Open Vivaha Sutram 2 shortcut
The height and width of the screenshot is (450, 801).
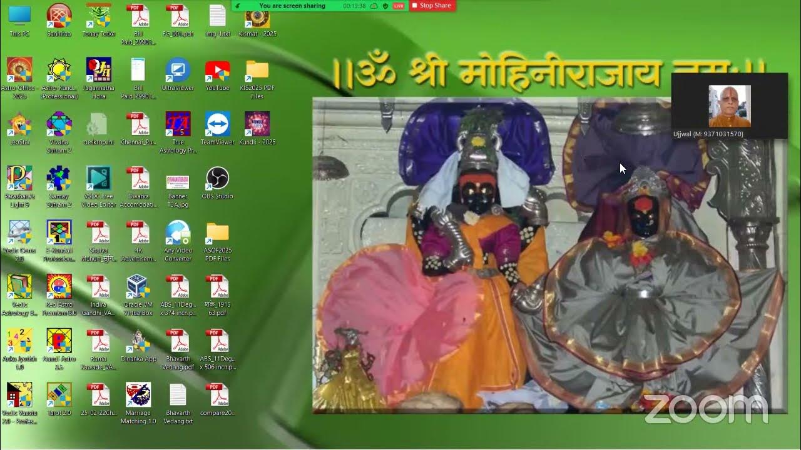tap(59, 132)
